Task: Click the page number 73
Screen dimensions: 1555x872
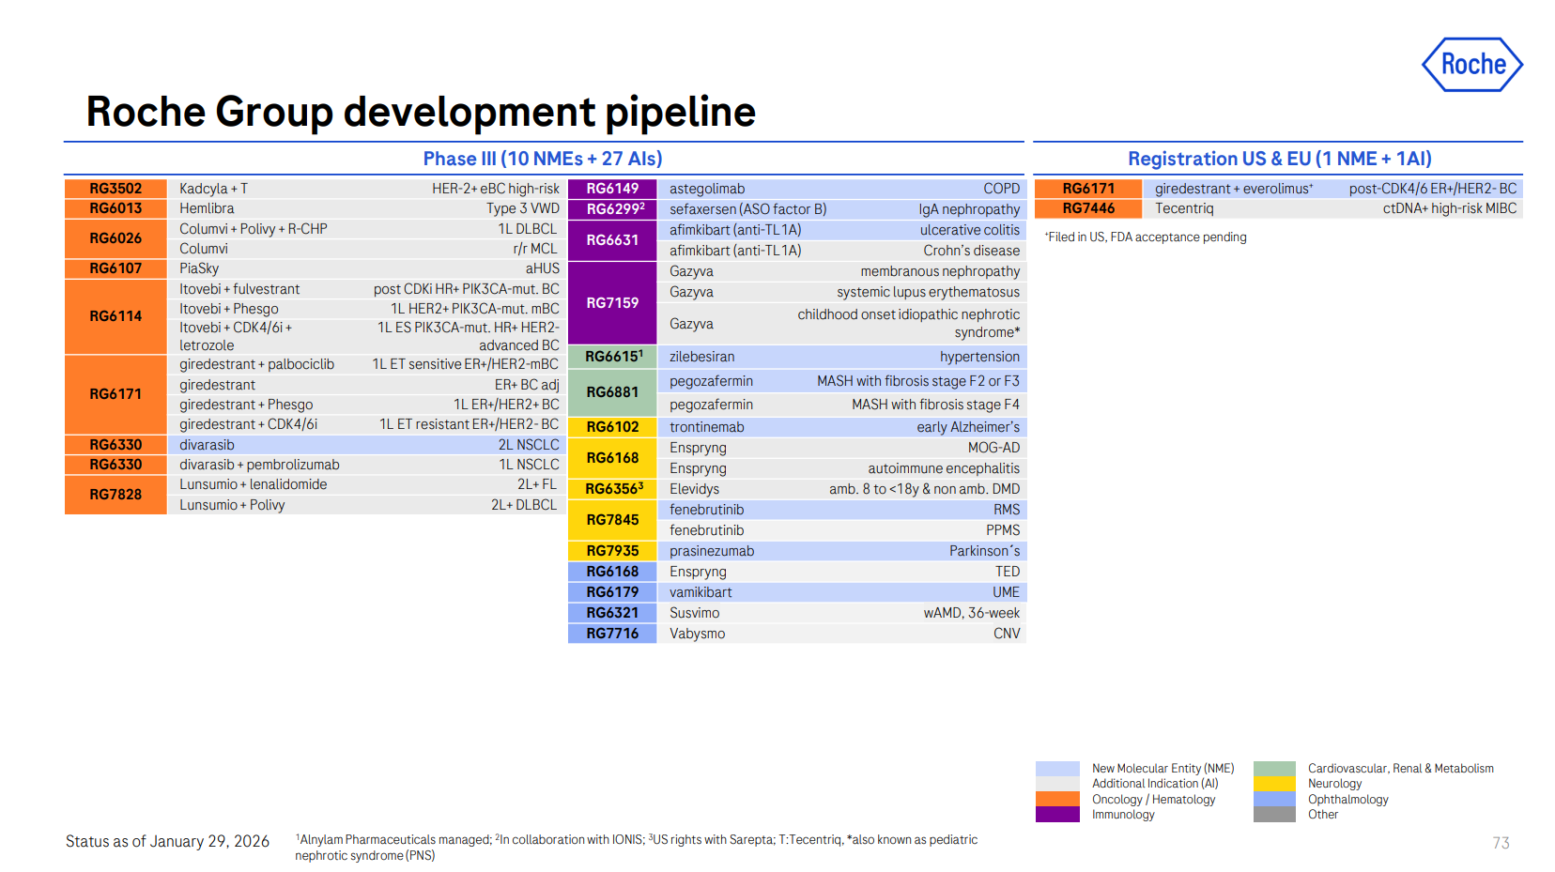Action: click(x=1501, y=843)
